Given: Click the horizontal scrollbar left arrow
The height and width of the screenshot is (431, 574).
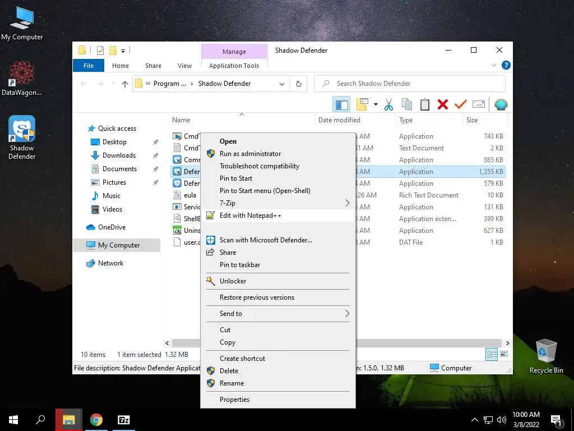Looking at the screenshot, I should coord(167,343).
